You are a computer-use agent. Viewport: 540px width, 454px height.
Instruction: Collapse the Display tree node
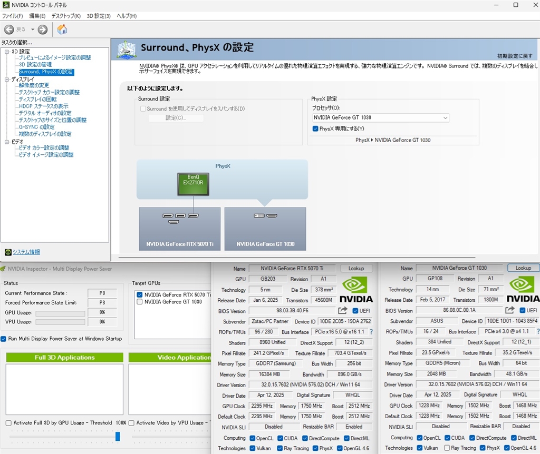(x=7, y=80)
